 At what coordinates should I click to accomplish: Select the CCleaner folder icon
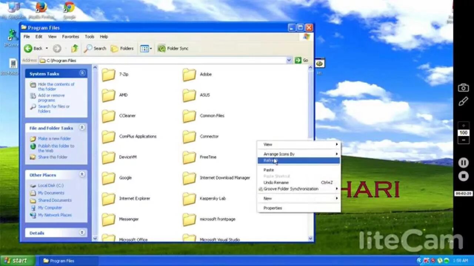[109, 116]
